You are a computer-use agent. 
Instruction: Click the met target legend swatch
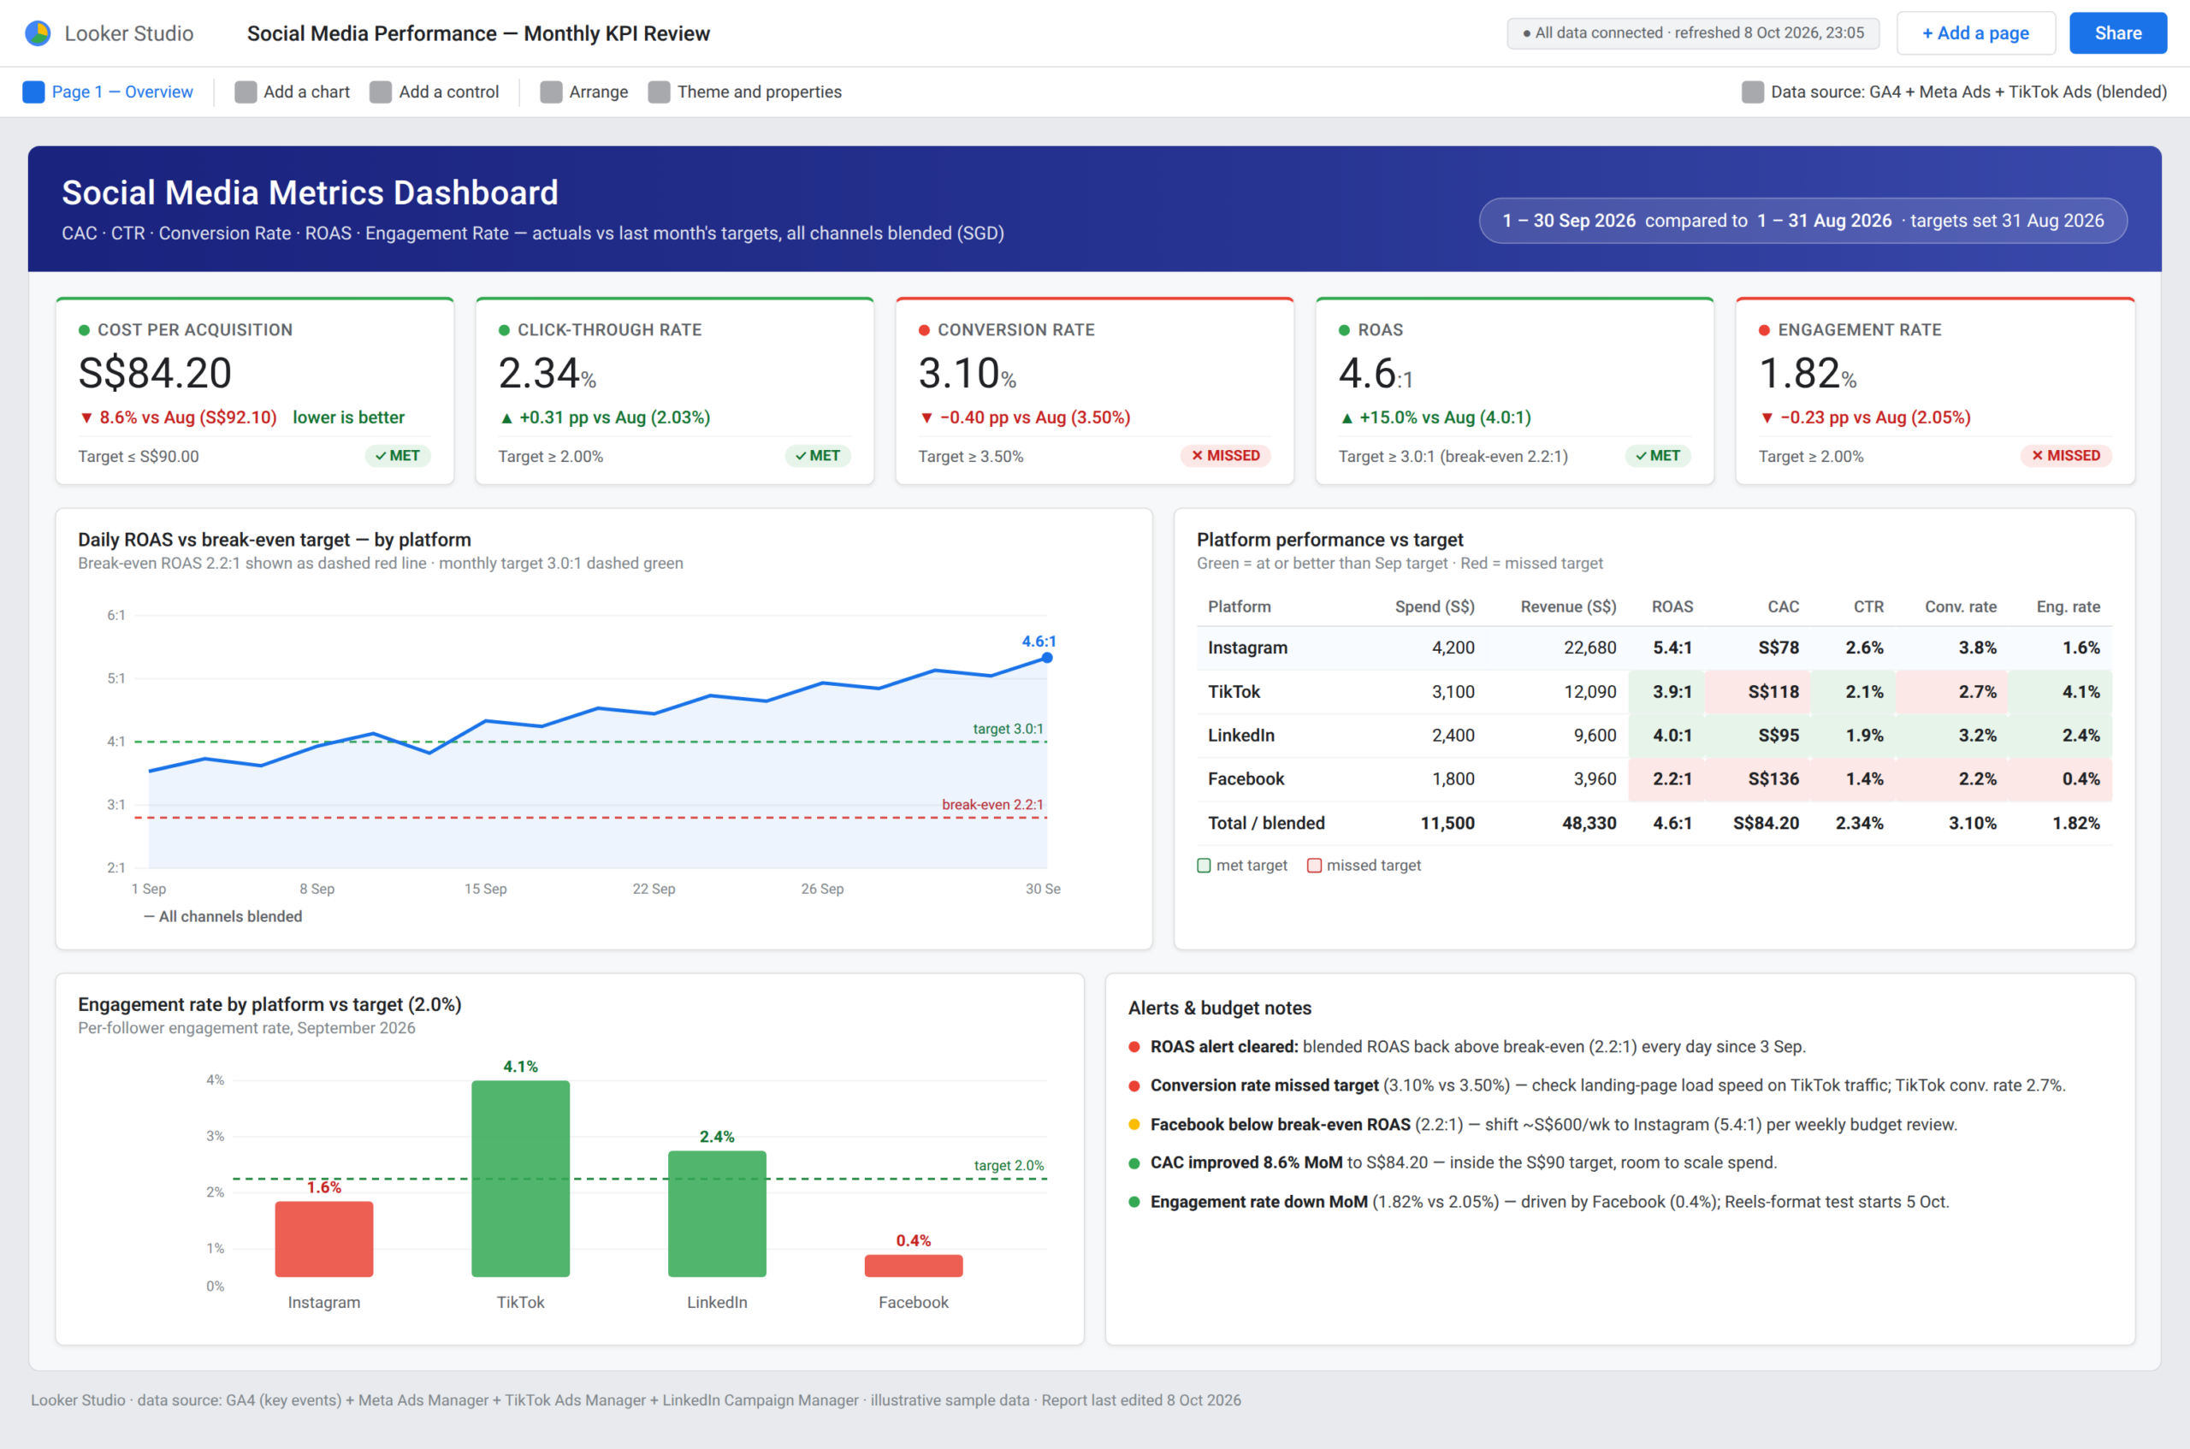(x=1204, y=866)
